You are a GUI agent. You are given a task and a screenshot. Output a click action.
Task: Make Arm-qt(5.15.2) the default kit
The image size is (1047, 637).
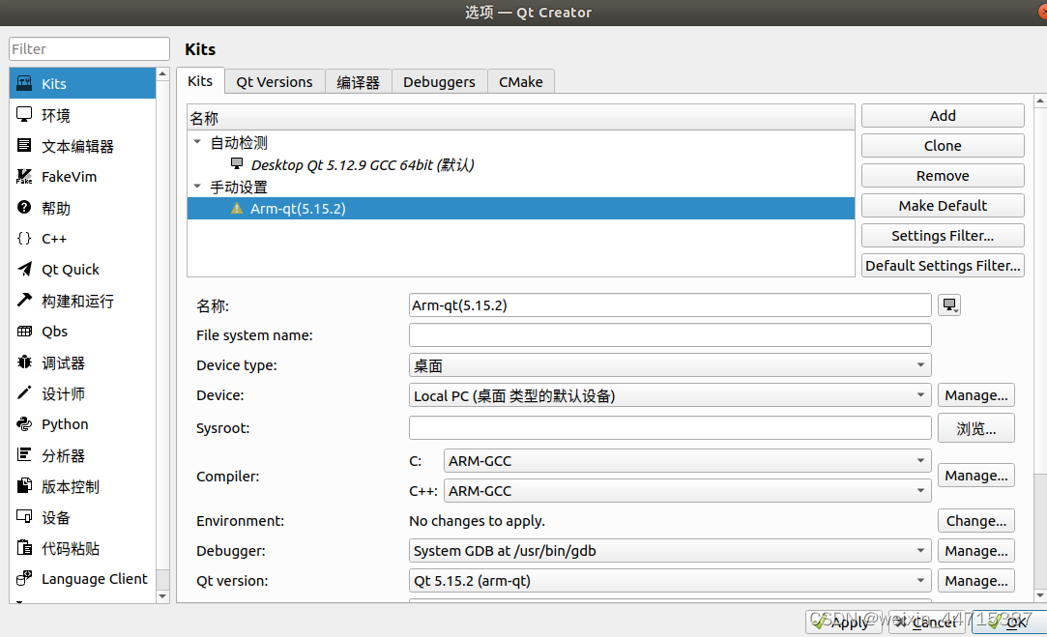[942, 205]
